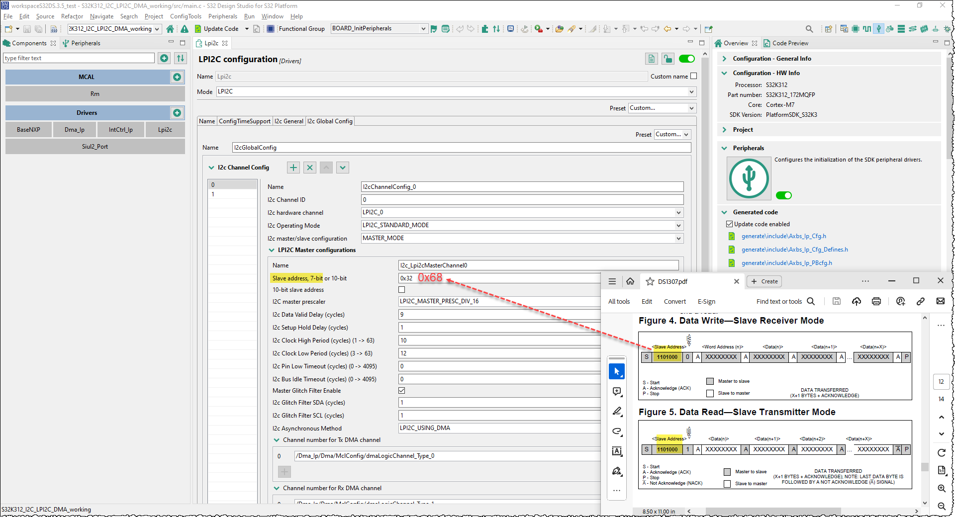Select the arrow selection tool in Acrobat sidebar
The width and height of the screenshot is (955, 517).
(x=617, y=371)
